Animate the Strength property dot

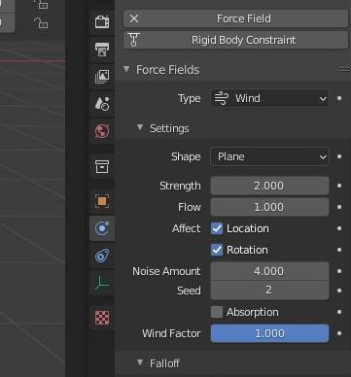click(x=339, y=186)
